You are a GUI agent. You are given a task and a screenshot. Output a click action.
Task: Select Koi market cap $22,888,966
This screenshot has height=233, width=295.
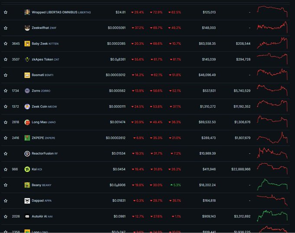(x=241, y=169)
